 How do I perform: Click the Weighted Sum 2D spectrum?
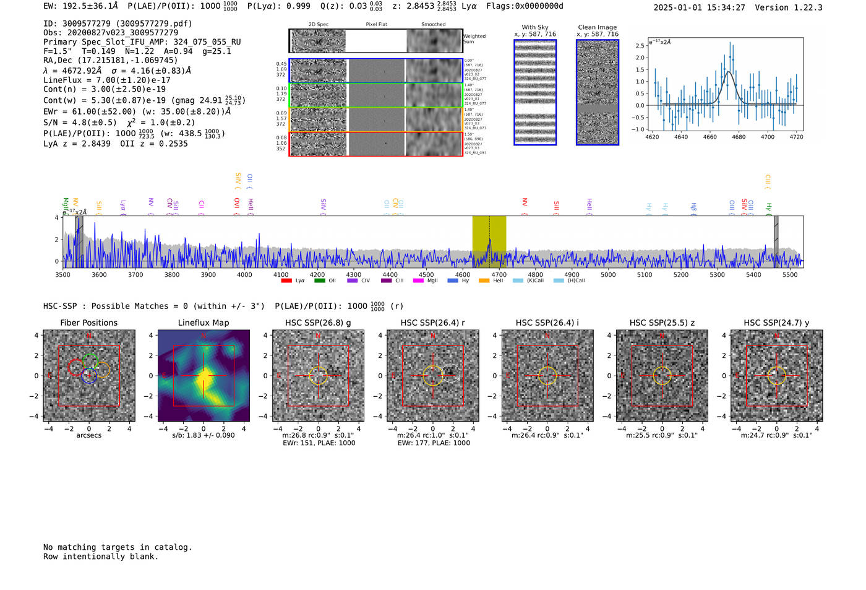coord(376,41)
